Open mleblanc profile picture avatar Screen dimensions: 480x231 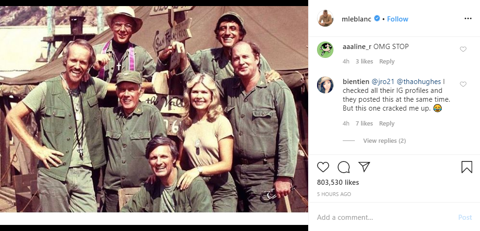(x=325, y=19)
